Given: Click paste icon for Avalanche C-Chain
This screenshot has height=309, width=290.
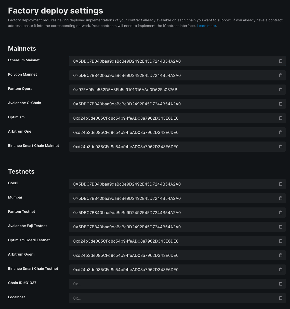Looking at the screenshot, I should (x=281, y=104).
